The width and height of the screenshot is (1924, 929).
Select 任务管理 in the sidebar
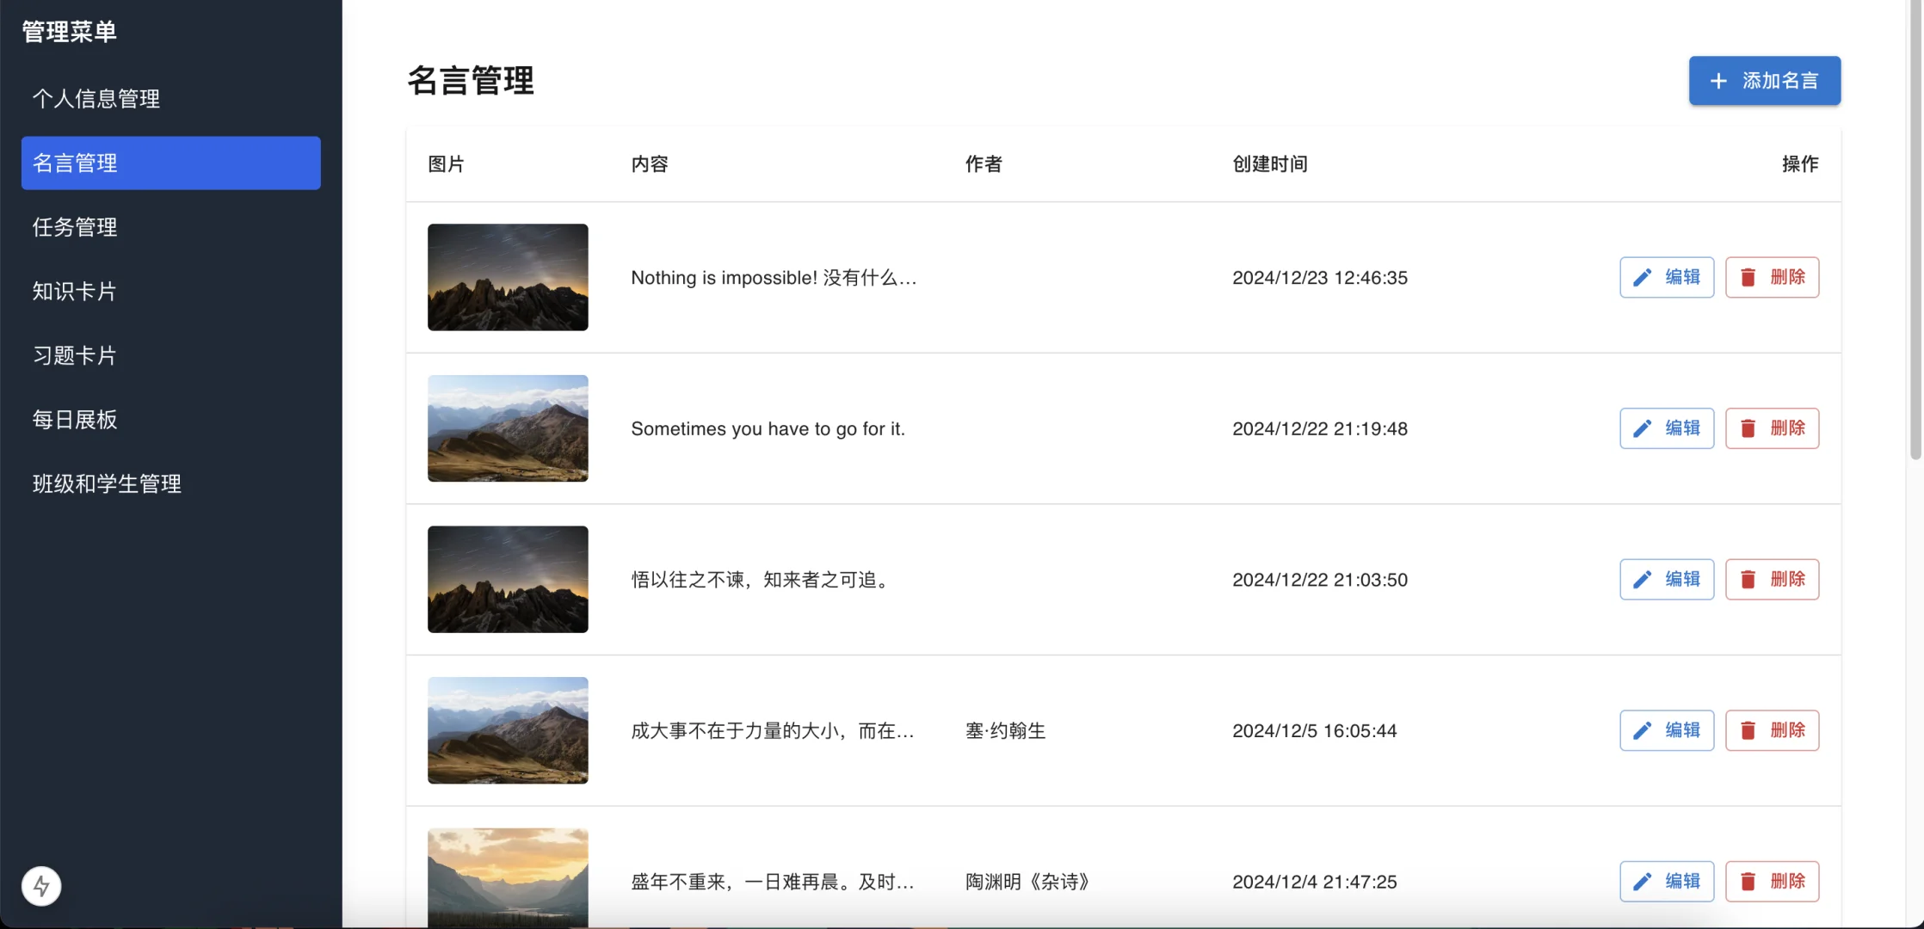pos(76,227)
